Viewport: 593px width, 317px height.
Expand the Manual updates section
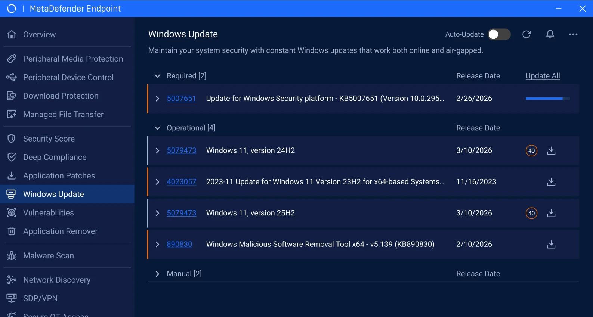coord(157,274)
